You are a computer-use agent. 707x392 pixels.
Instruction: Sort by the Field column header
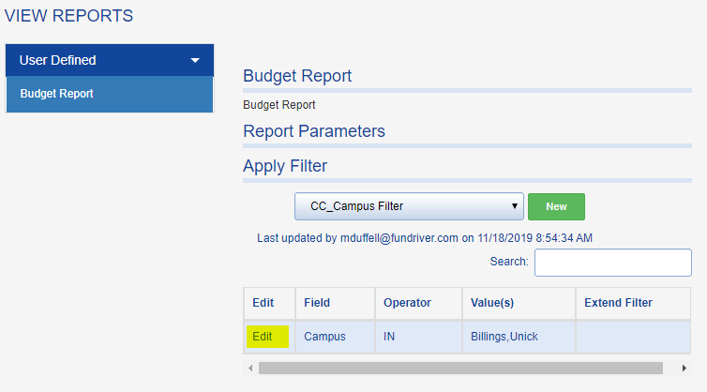pos(335,303)
